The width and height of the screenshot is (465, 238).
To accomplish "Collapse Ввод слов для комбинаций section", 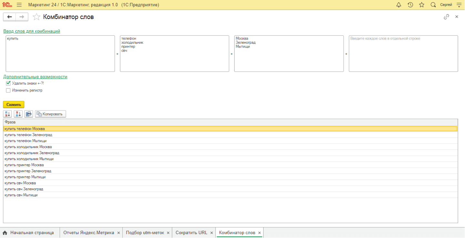I will point(32,31).
